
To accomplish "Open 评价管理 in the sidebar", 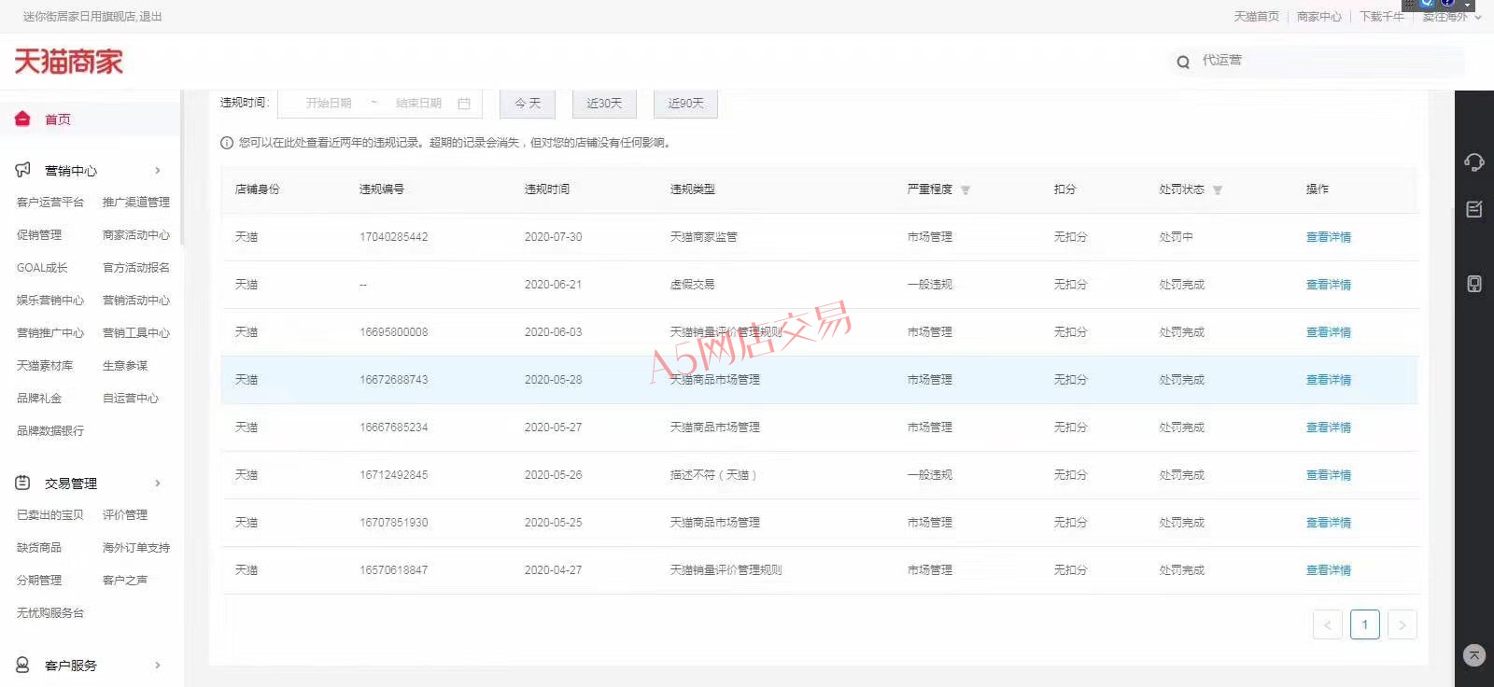I will pos(125,514).
